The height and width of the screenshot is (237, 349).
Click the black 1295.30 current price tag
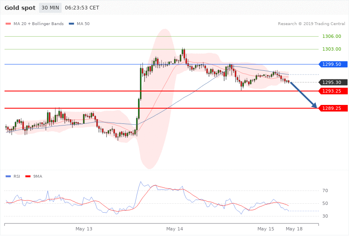point(333,82)
